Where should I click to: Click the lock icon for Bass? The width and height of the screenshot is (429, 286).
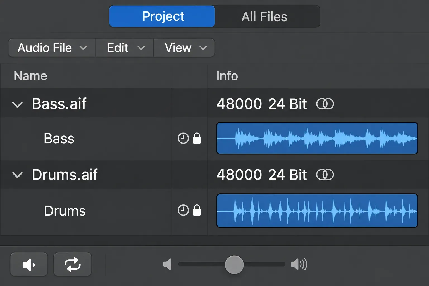(x=197, y=138)
